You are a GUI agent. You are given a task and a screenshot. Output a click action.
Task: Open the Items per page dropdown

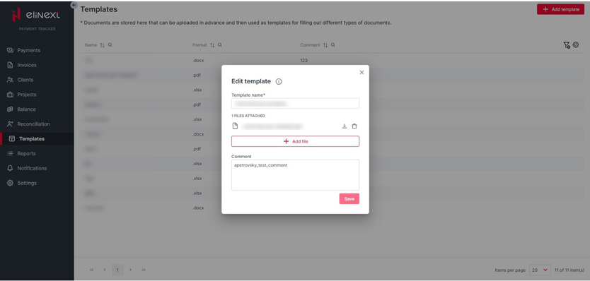click(x=540, y=270)
